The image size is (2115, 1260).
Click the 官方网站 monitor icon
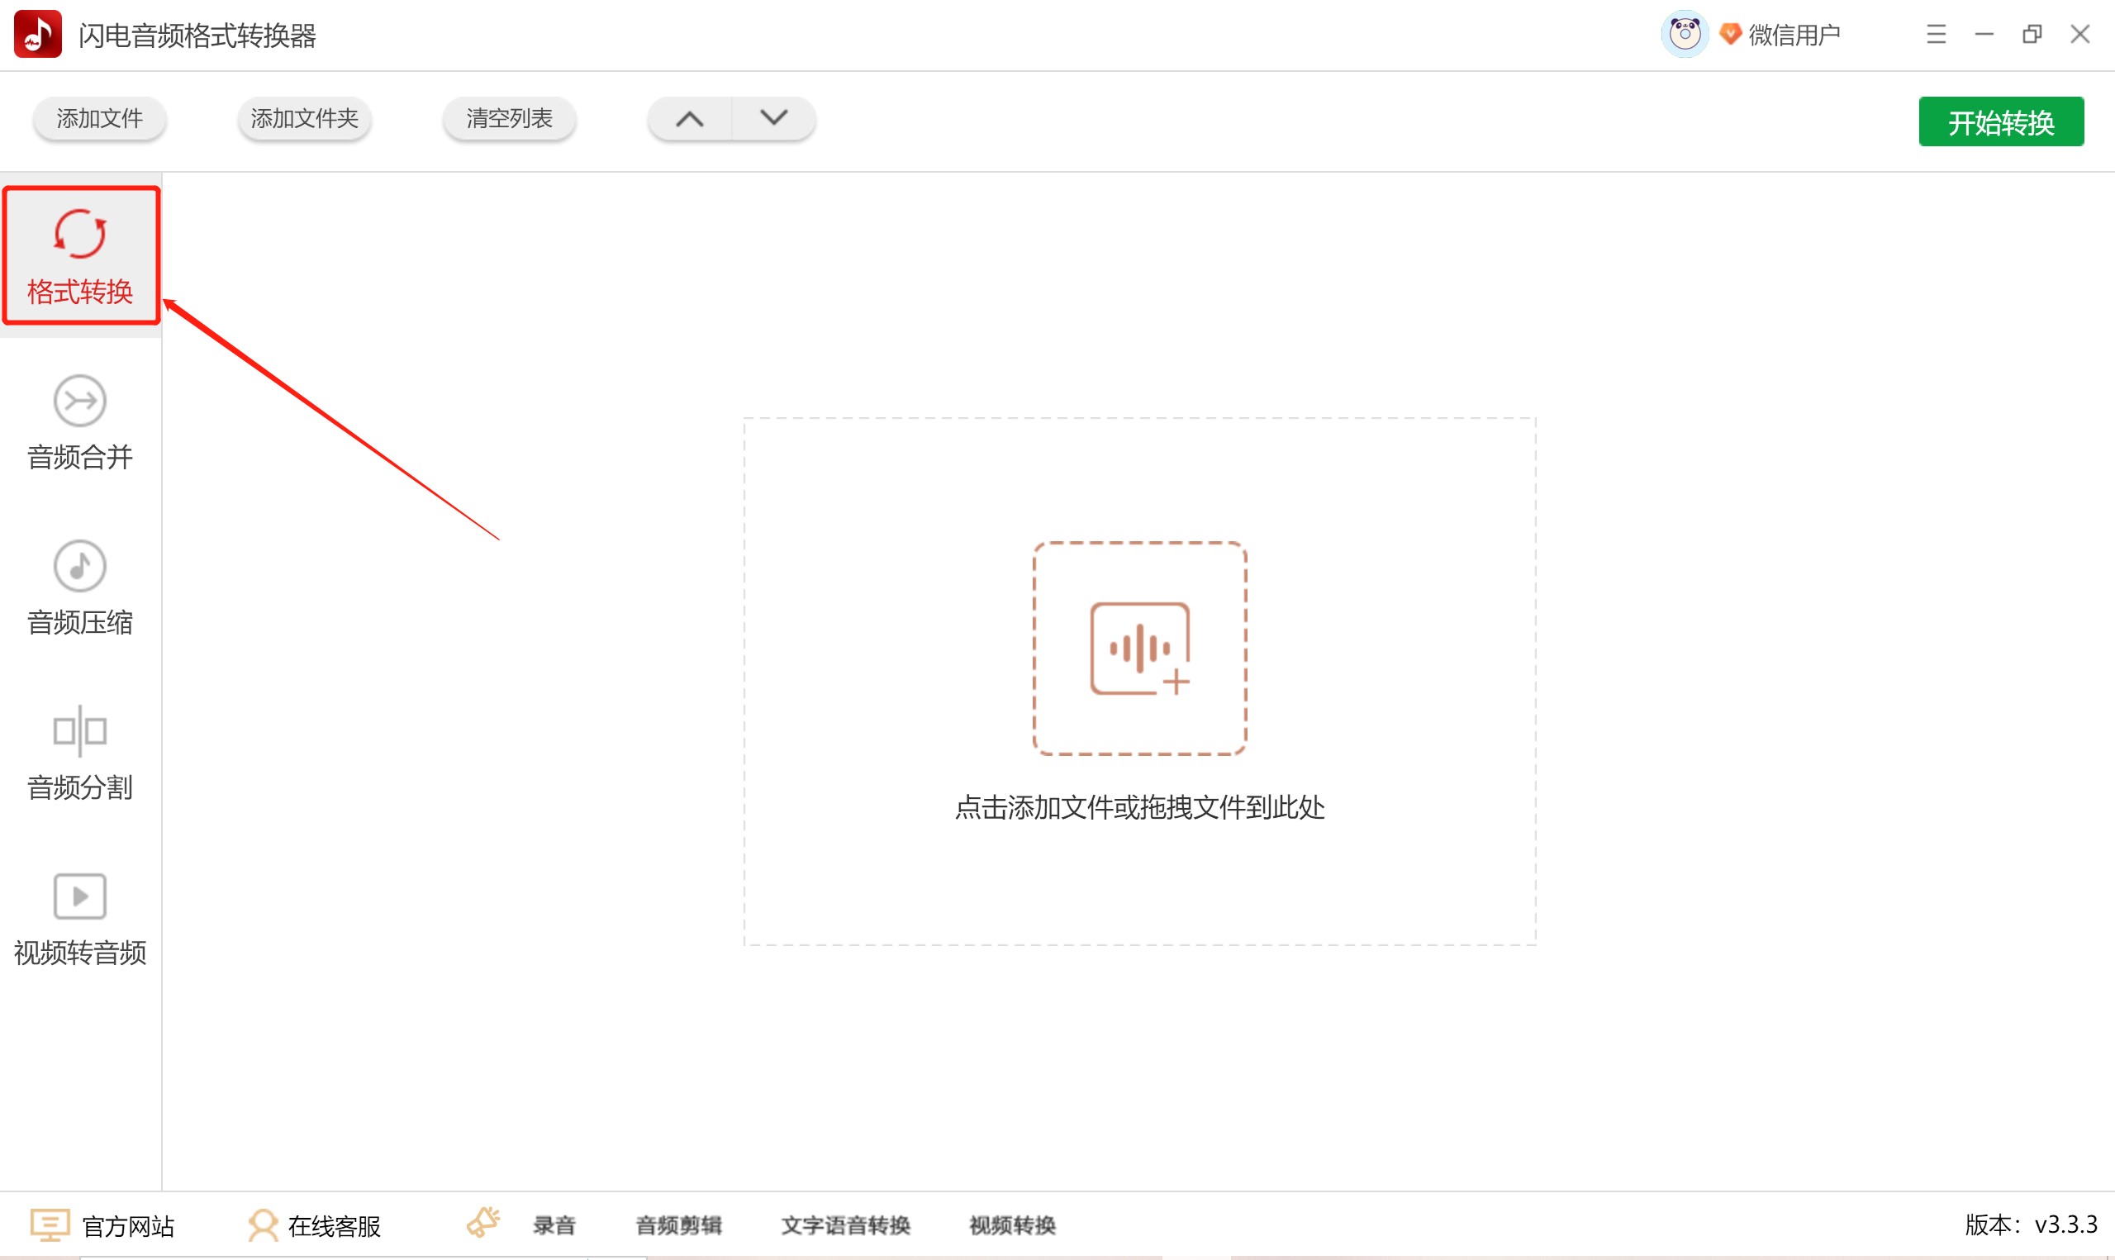50,1225
